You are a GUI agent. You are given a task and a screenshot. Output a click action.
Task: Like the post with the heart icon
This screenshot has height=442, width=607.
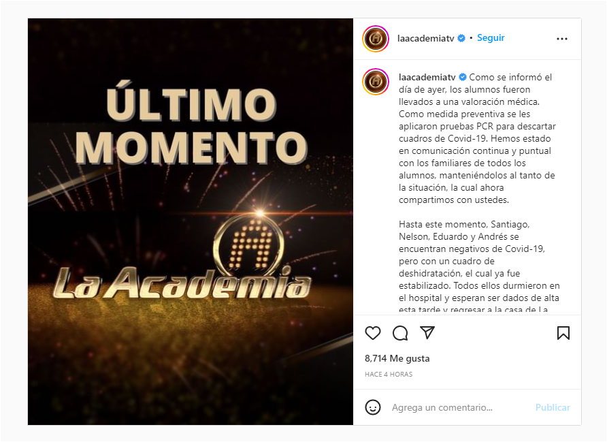tap(373, 333)
